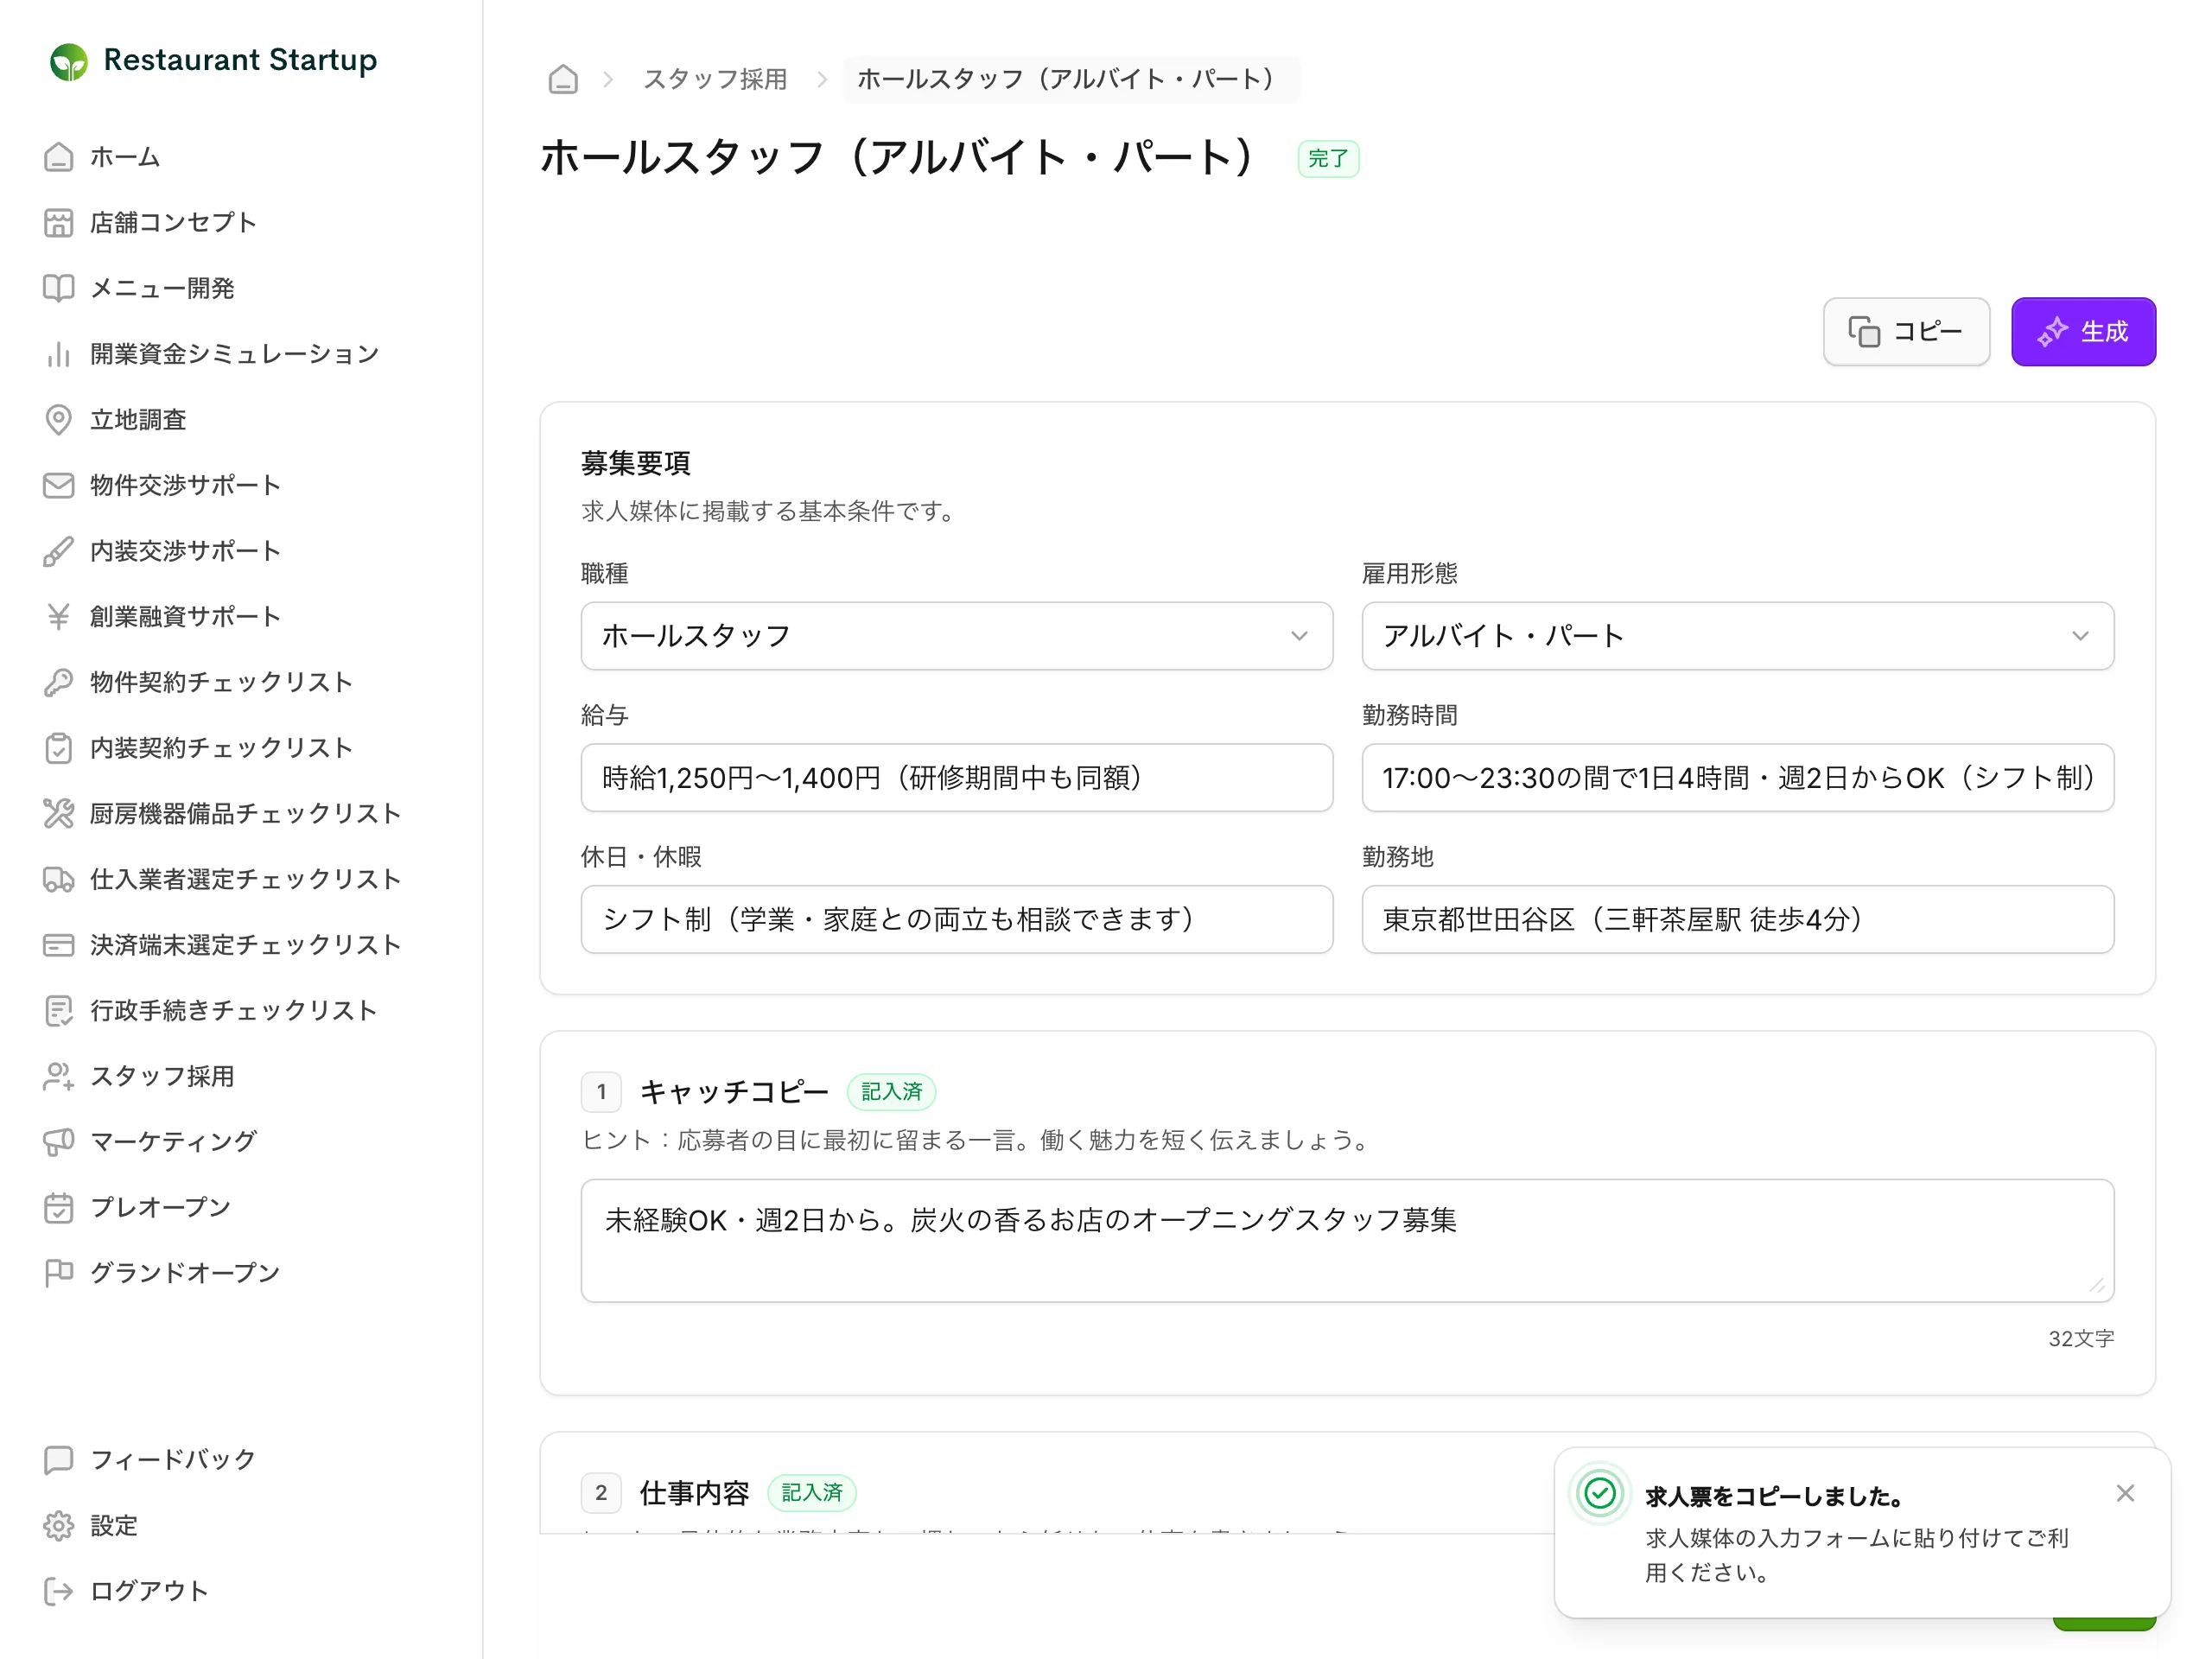Open 創業融資サポート in the sidebar
Viewport: 2212px width, 1659px height.
[x=185, y=617]
